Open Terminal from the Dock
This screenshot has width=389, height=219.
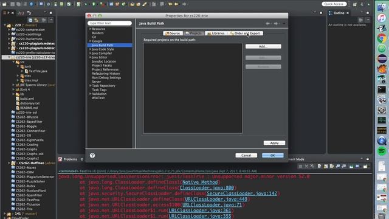point(382,89)
